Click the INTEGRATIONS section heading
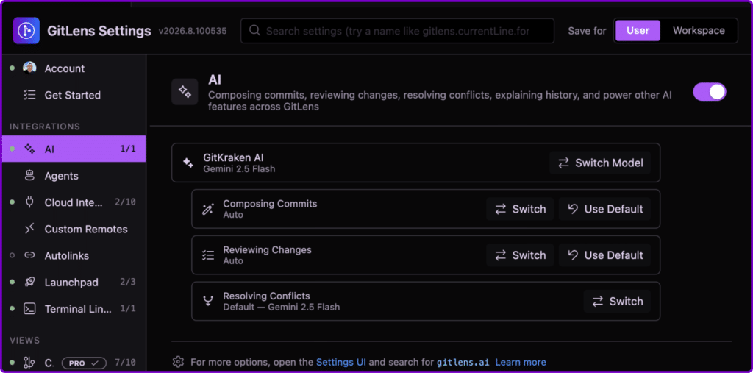Screen dimensions: 753x373 pos(45,127)
